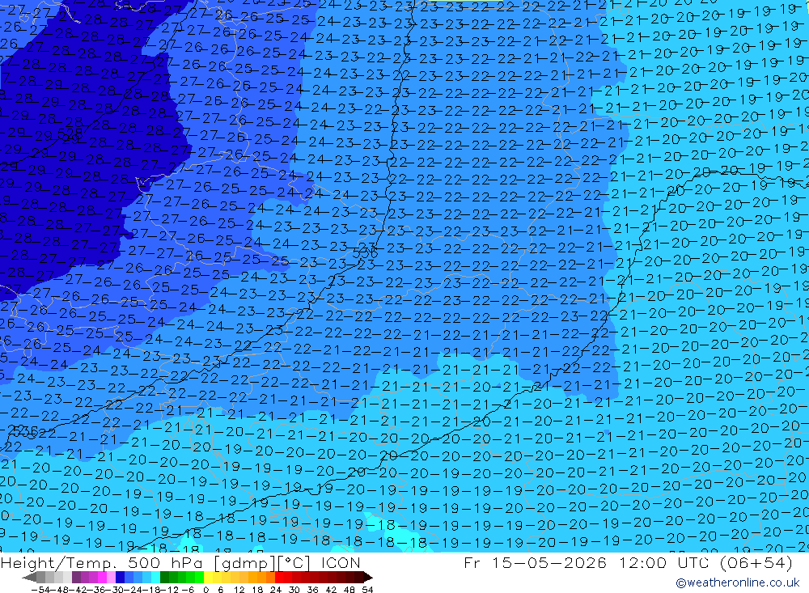Click the '528' height contour label
The height and width of the screenshot is (593, 809).
(70, 135)
